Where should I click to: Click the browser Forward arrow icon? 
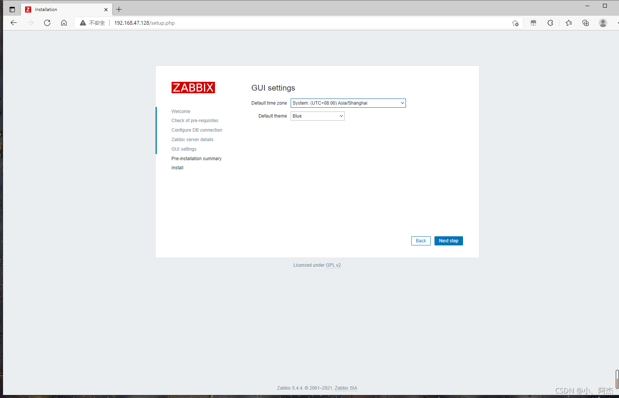click(x=30, y=23)
